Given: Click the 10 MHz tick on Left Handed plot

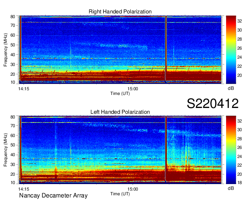Looking at the screenshot, I should point(13,183).
